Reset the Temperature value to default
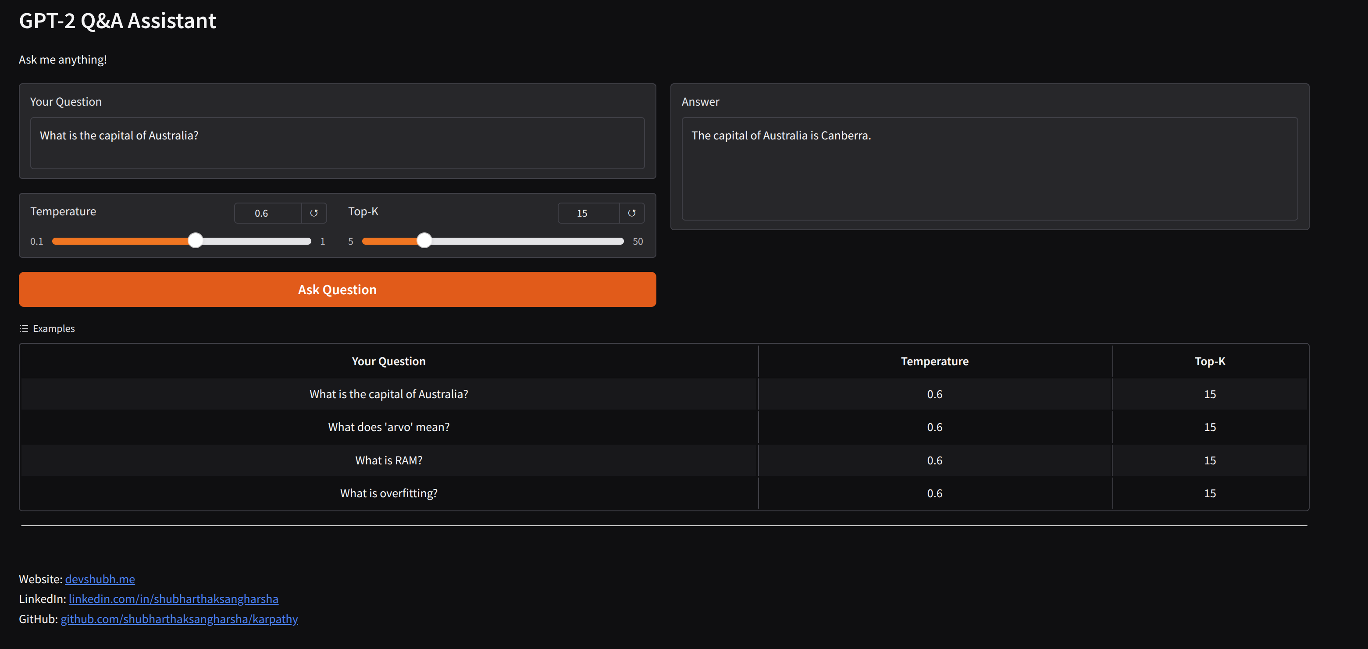Image resolution: width=1368 pixels, height=649 pixels. click(x=314, y=213)
